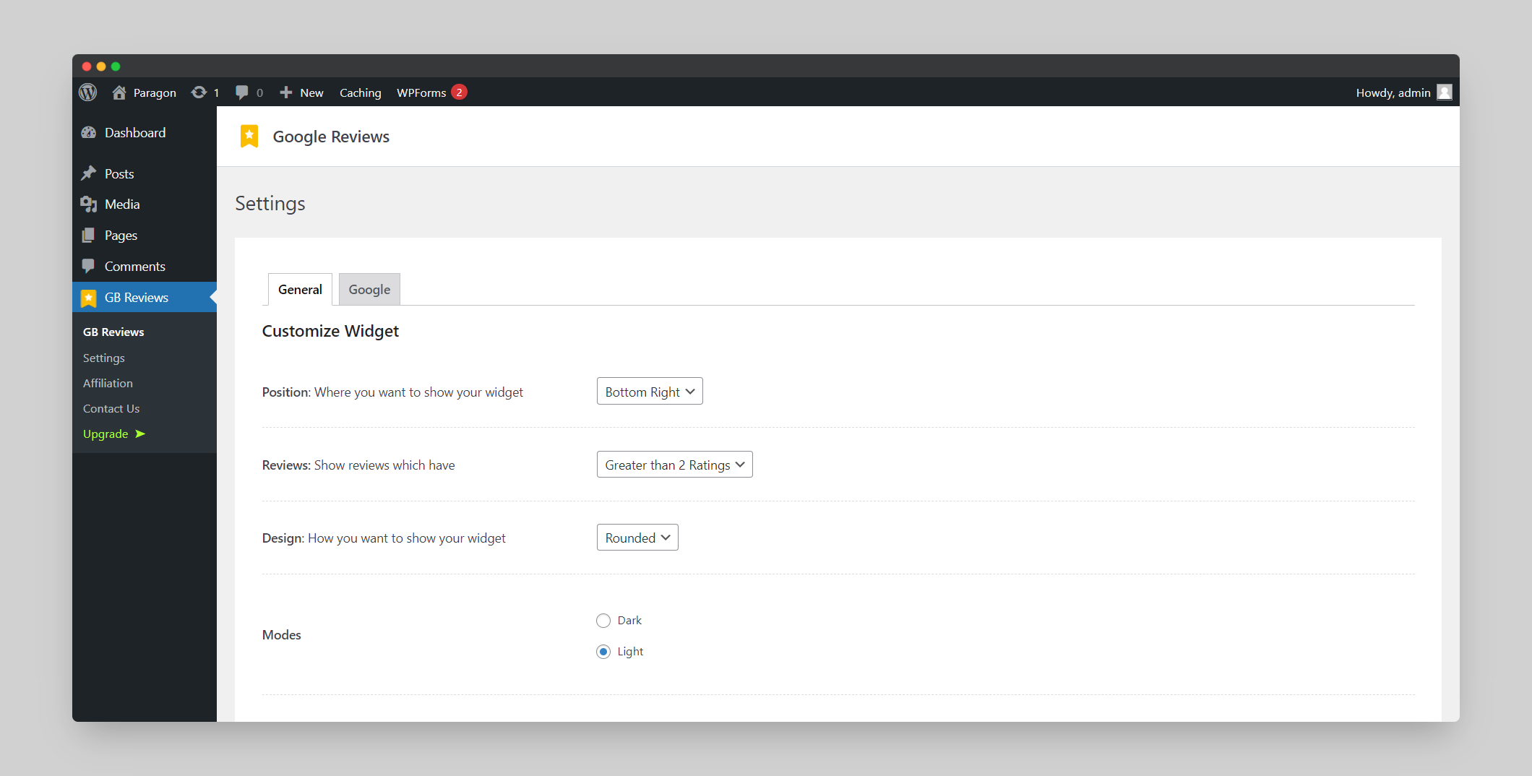Click the Pages icon in sidebar
Screen dimensions: 1532x776
(x=89, y=236)
